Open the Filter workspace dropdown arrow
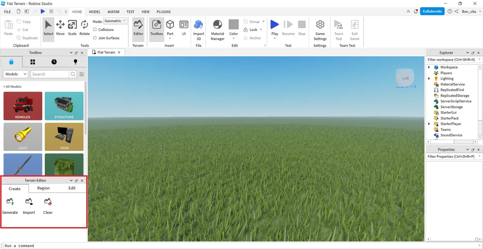Image resolution: width=483 pixels, height=249 pixels. pos(480,60)
